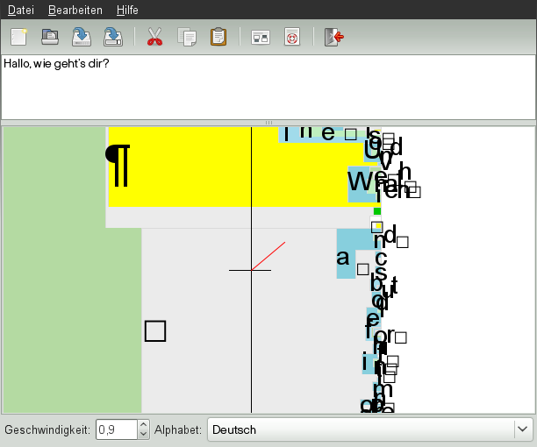Click the large paragraph symbol in the yellow box
The width and height of the screenshot is (537, 447).
[x=118, y=165]
